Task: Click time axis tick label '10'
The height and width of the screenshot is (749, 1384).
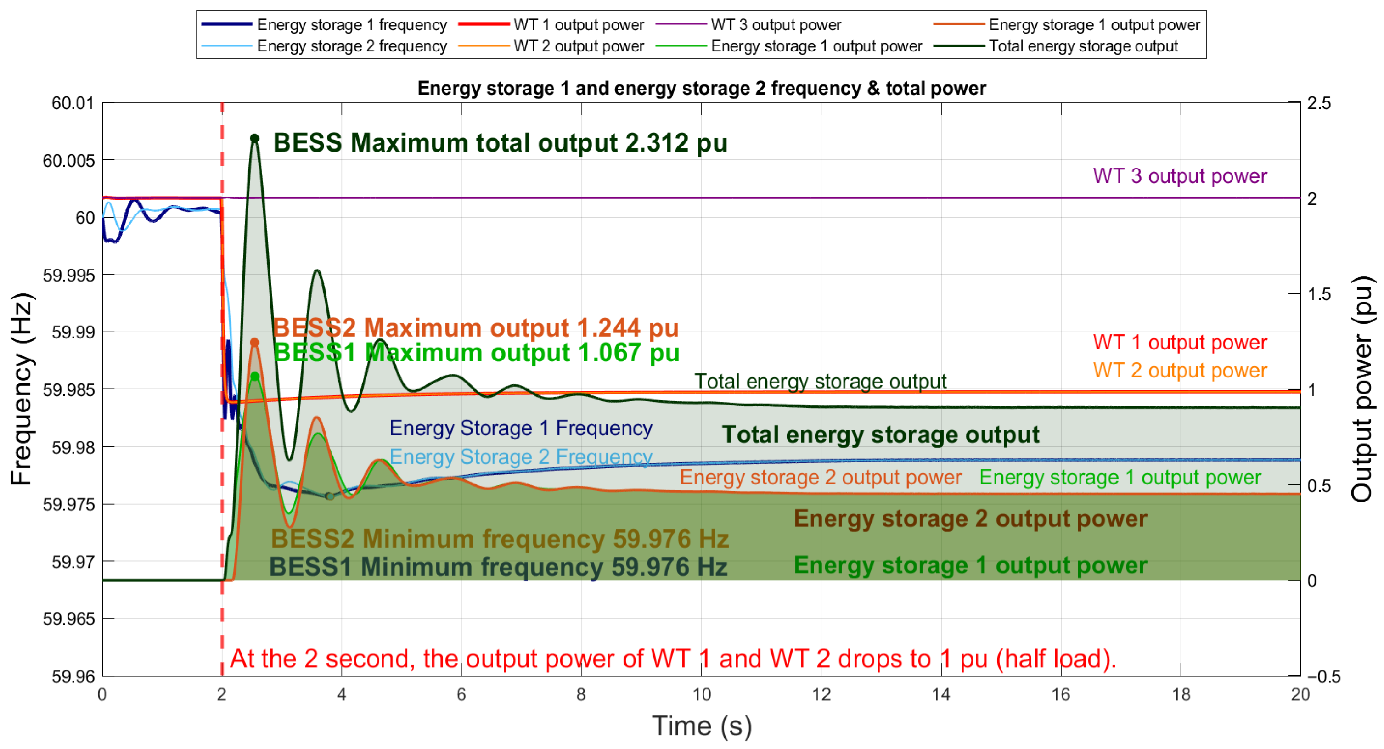Action: pyautogui.click(x=702, y=695)
